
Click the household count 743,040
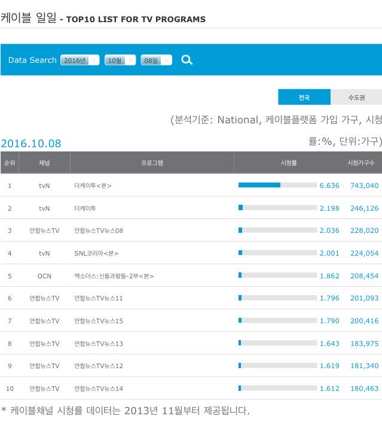tap(365, 186)
